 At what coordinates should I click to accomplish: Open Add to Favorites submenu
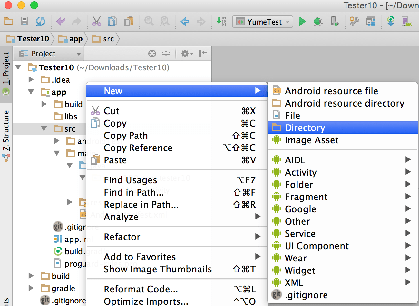tap(177, 257)
